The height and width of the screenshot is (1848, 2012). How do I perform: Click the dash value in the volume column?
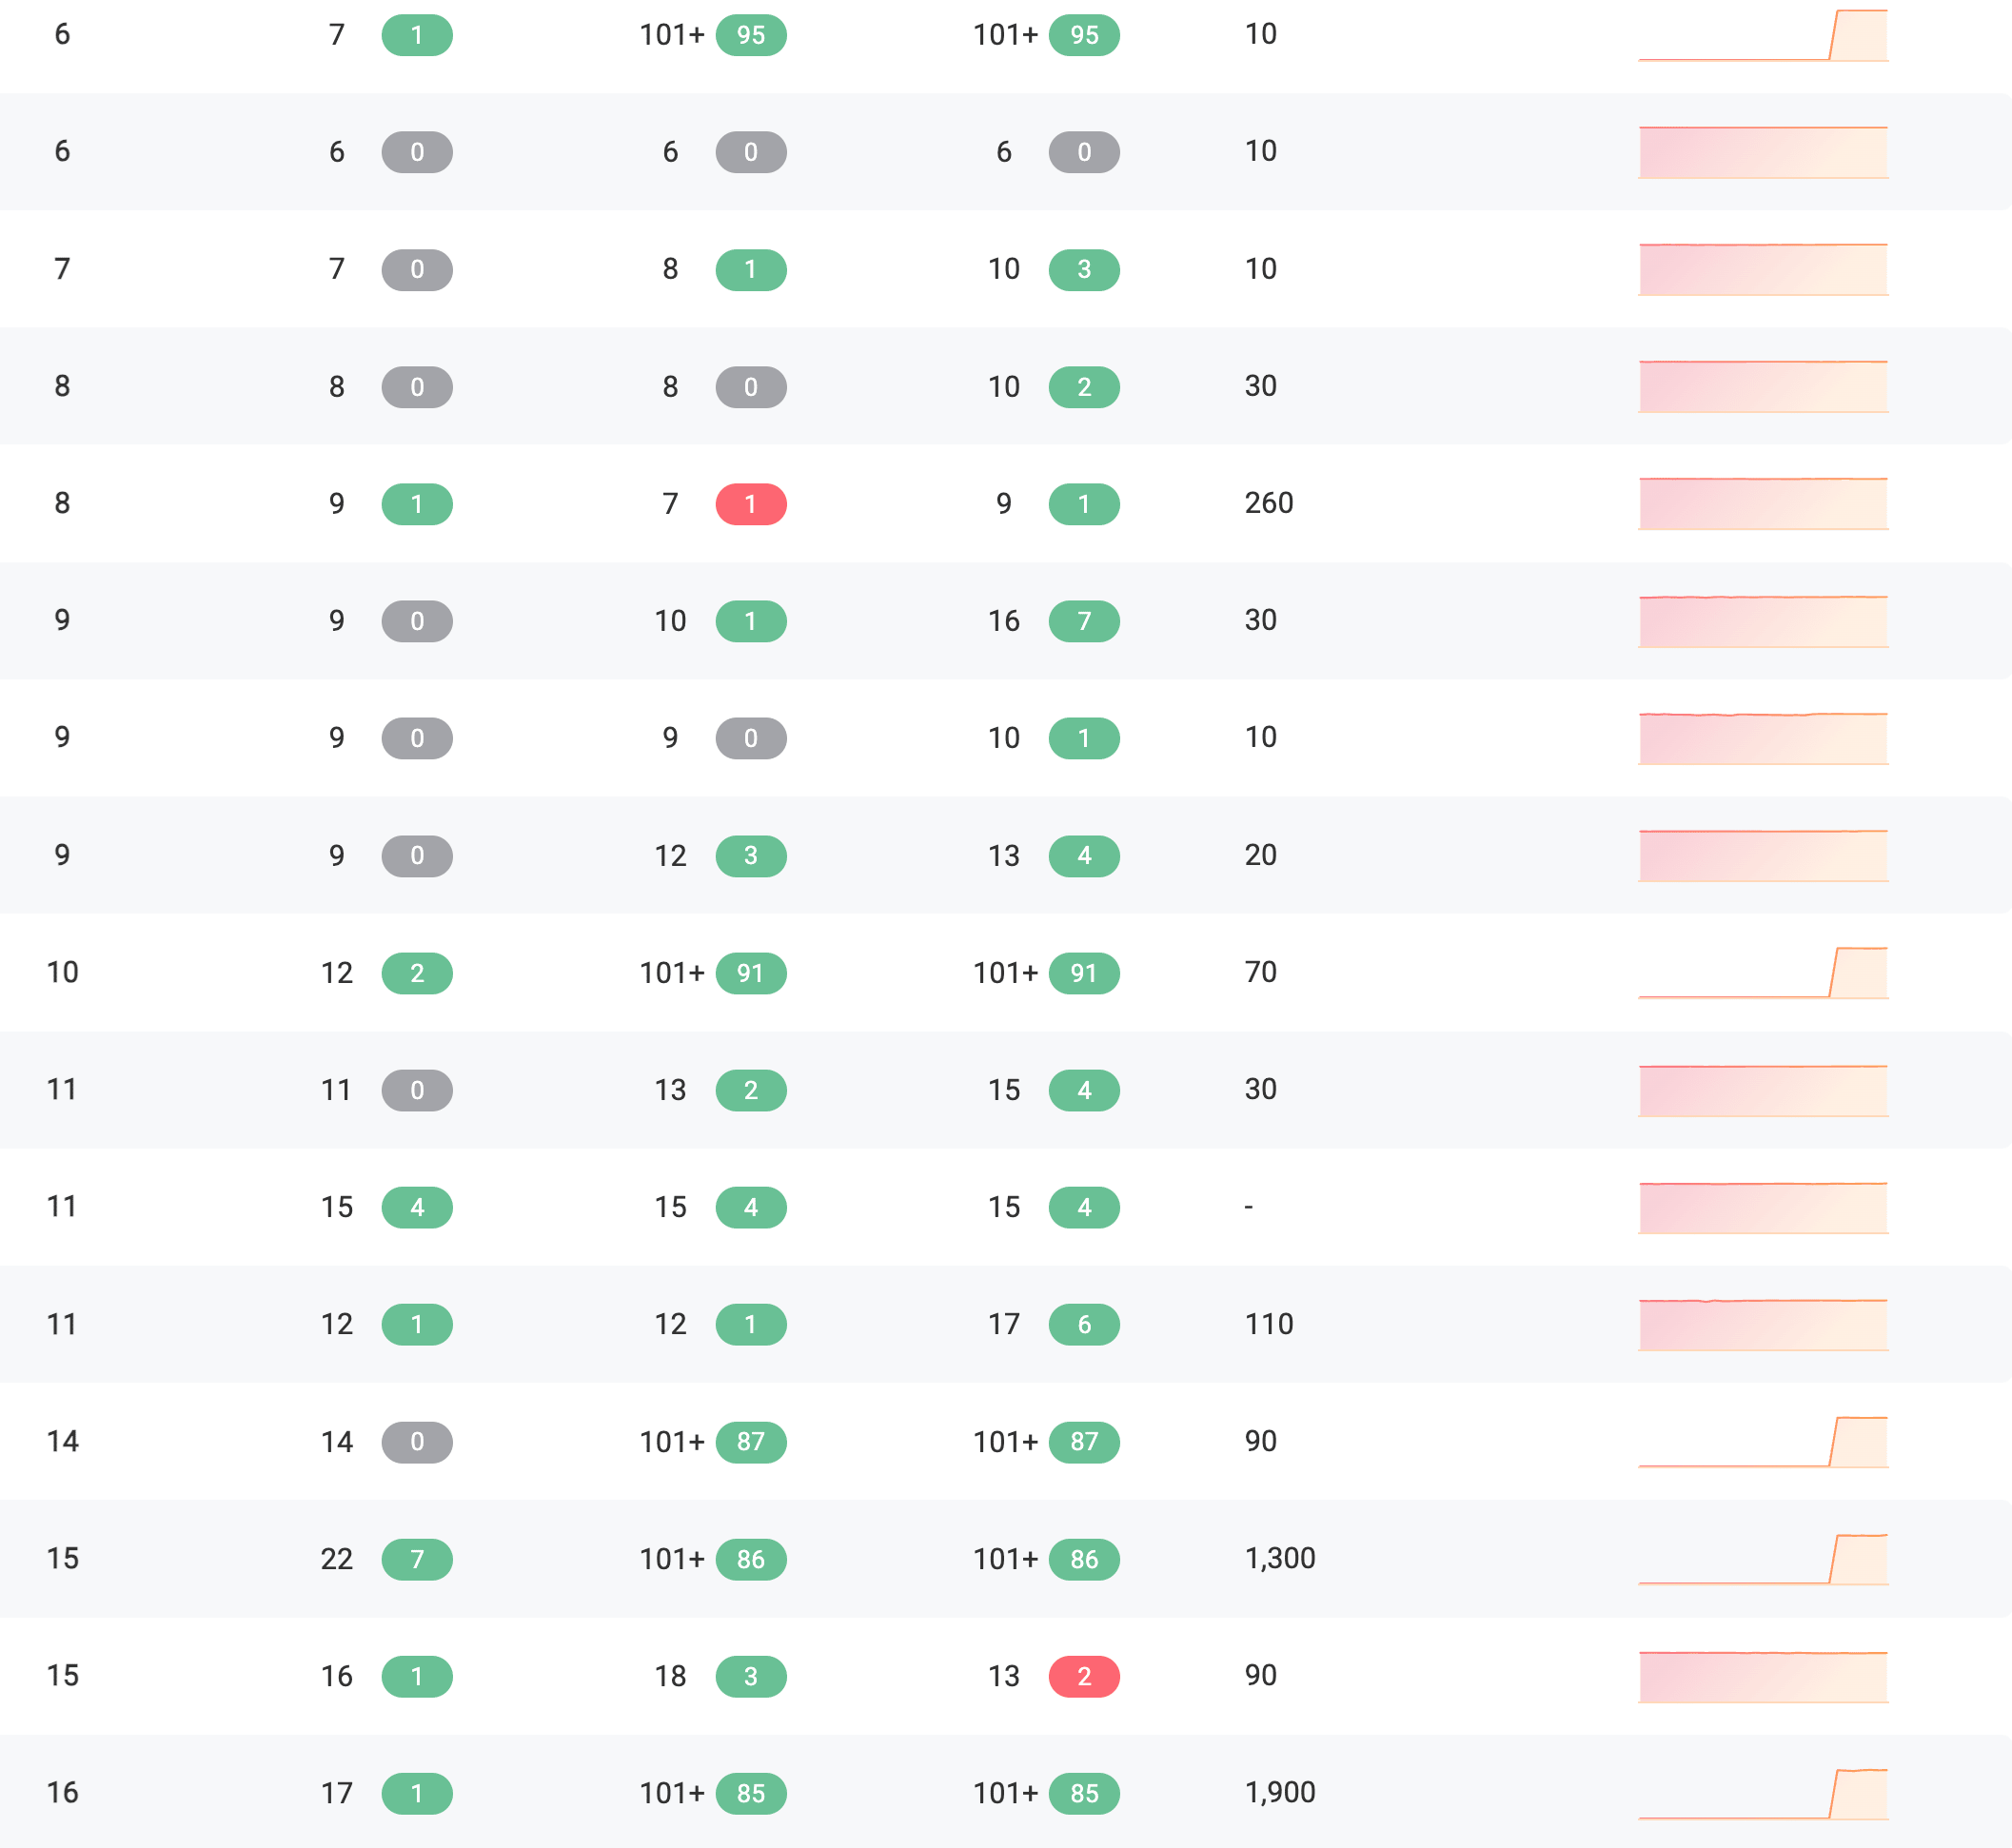[x=1249, y=1207]
